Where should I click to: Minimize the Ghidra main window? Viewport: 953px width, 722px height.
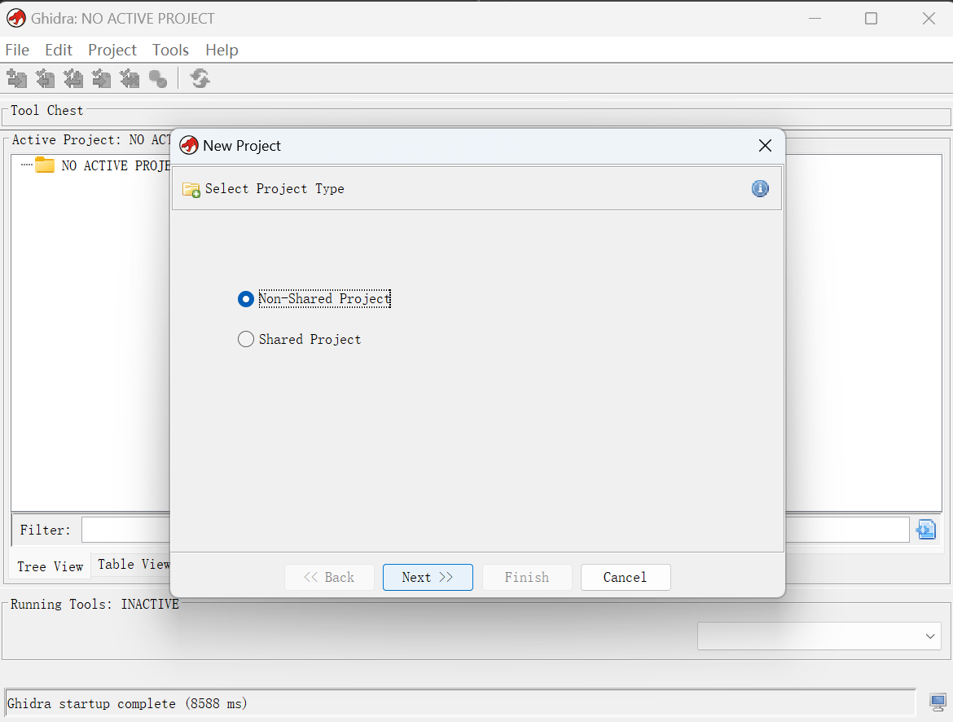coord(815,18)
